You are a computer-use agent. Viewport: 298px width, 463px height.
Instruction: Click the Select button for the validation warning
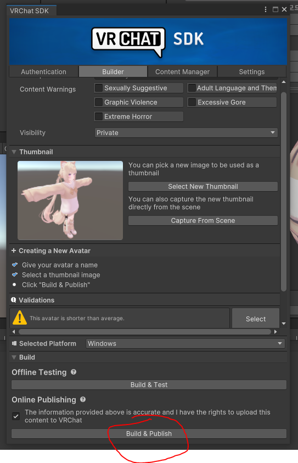(x=256, y=319)
